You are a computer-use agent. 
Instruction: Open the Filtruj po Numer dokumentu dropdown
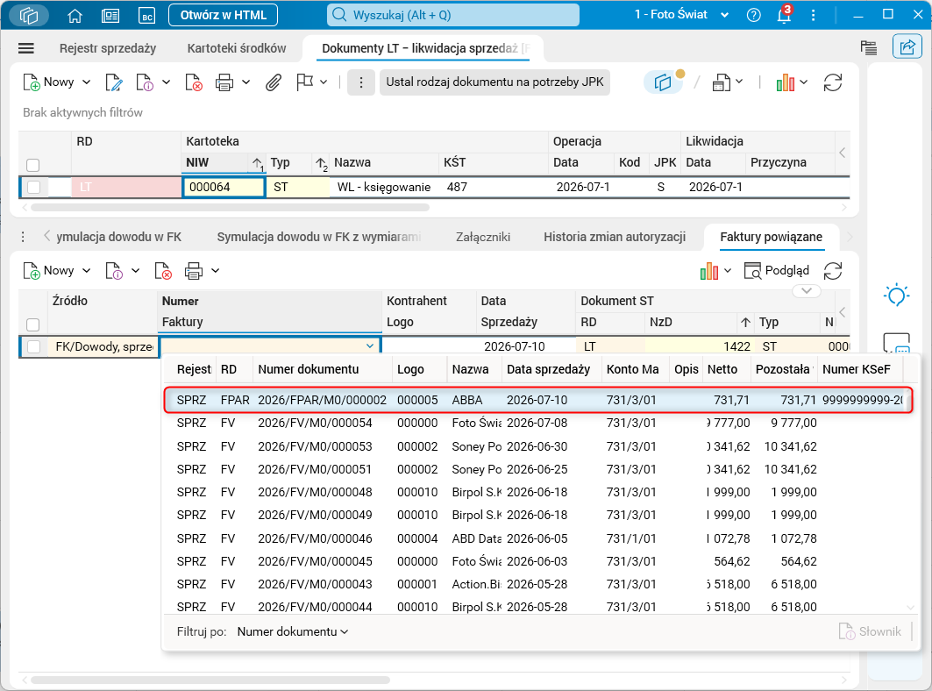[x=293, y=631]
